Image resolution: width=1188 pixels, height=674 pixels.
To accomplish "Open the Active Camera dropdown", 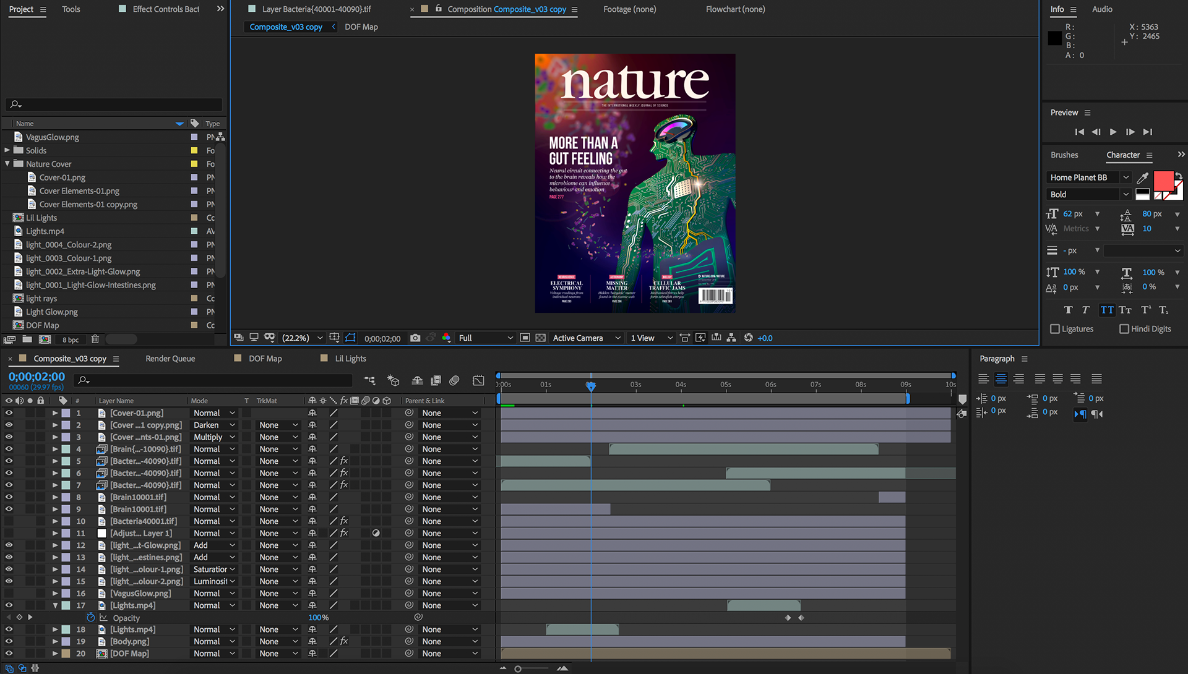I will pos(587,338).
